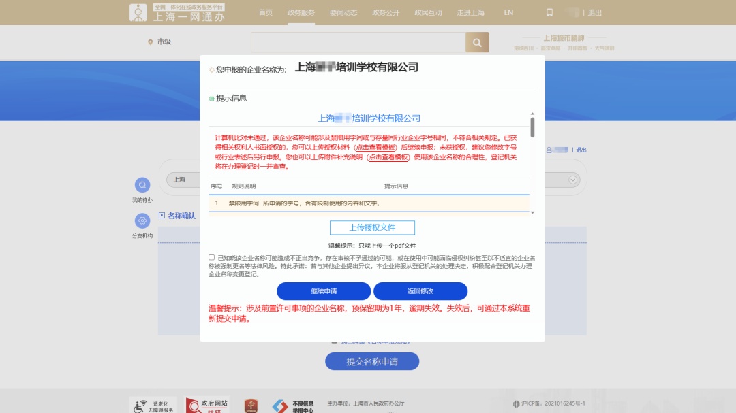This screenshot has width=736, height=413.
Task: Select the 分支机构 circular icon
Action: pos(142,220)
